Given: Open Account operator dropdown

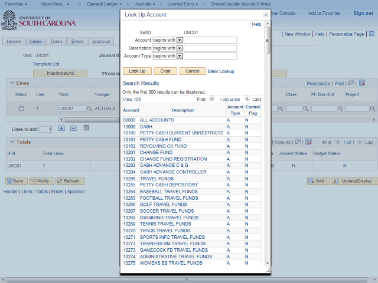Looking at the screenshot, I should coord(180,40).
